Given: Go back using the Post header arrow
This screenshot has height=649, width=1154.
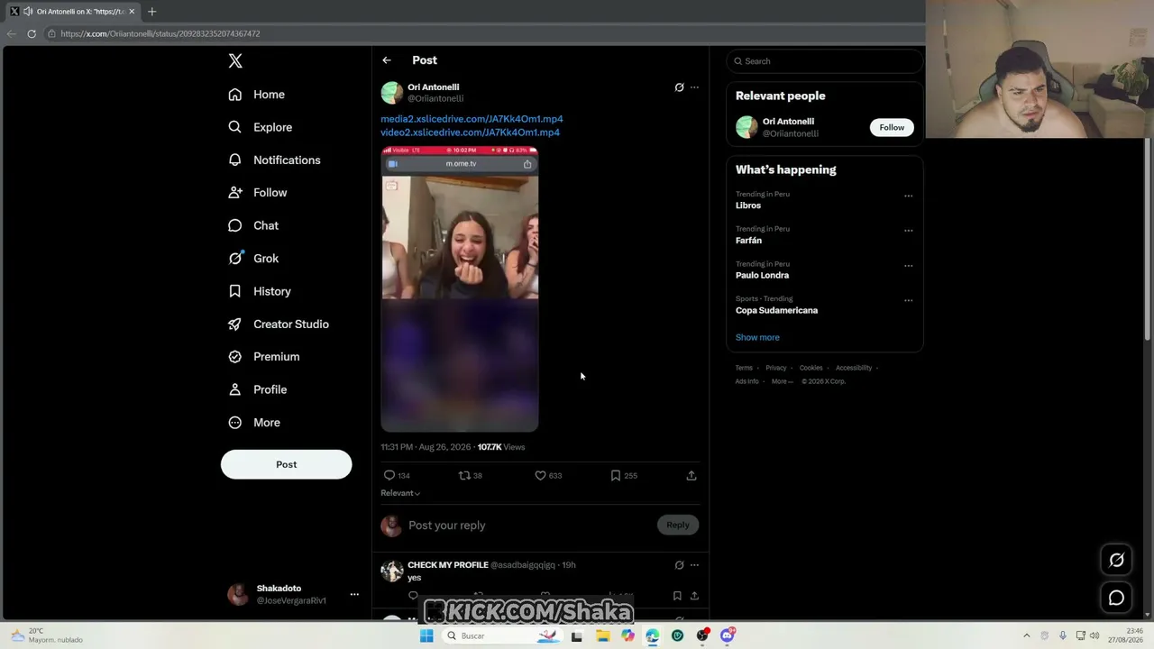Looking at the screenshot, I should click(387, 60).
